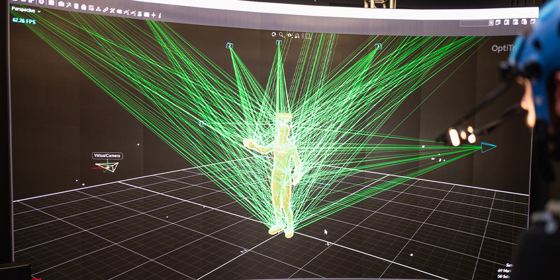Click the last layout icon at top right
Screen dimensions: 560x280
(534, 21)
